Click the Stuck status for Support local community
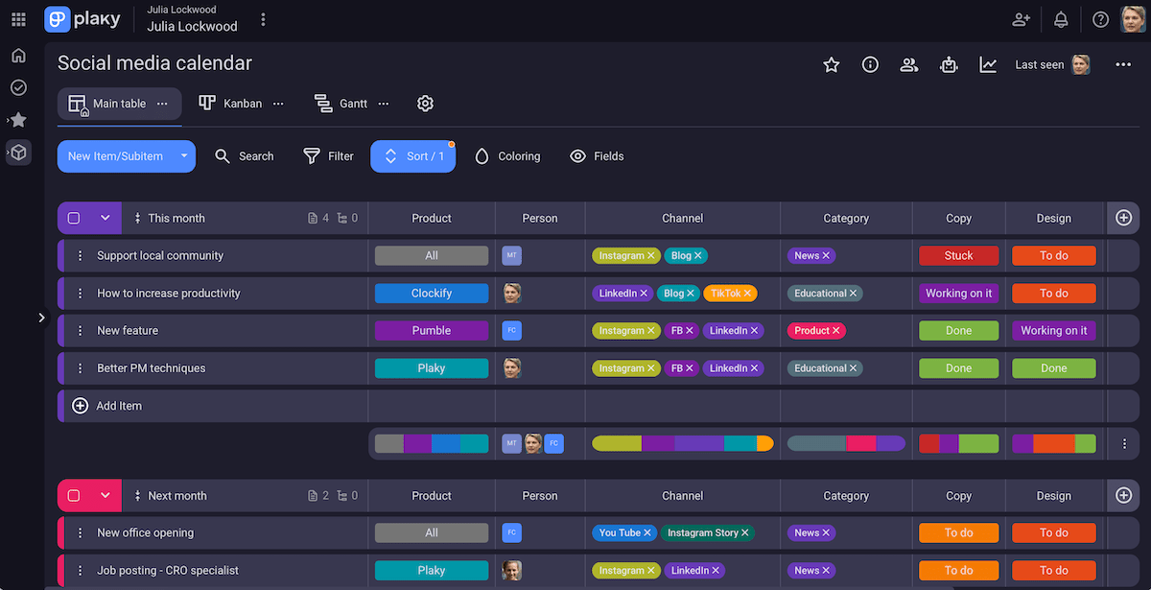Screen dimensions: 1151x590 click(958, 256)
